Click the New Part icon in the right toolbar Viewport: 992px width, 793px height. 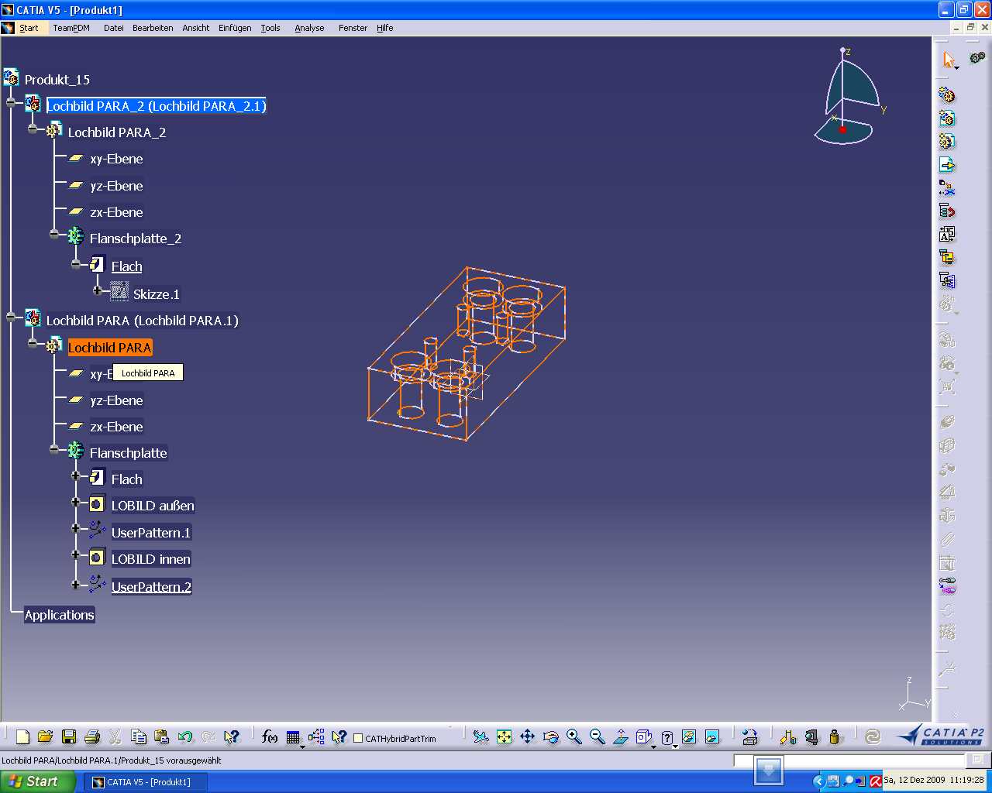point(947,142)
